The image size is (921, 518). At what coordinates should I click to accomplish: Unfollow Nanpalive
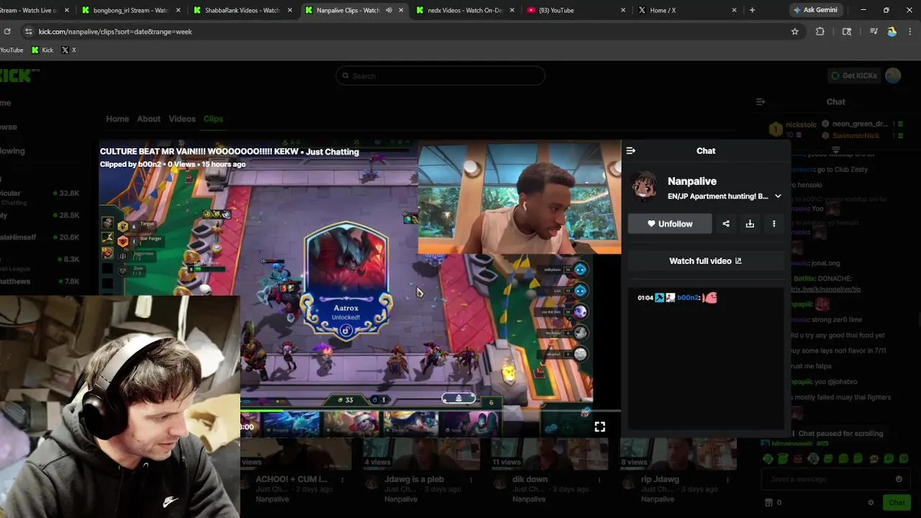pyautogui.click(x=670, y=224)
